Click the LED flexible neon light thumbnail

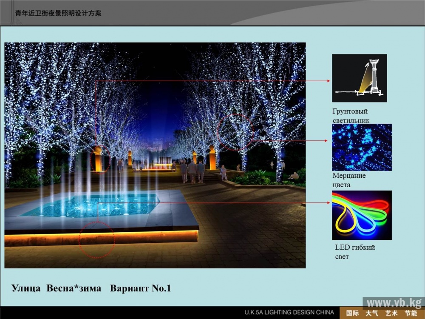[362, 215]
